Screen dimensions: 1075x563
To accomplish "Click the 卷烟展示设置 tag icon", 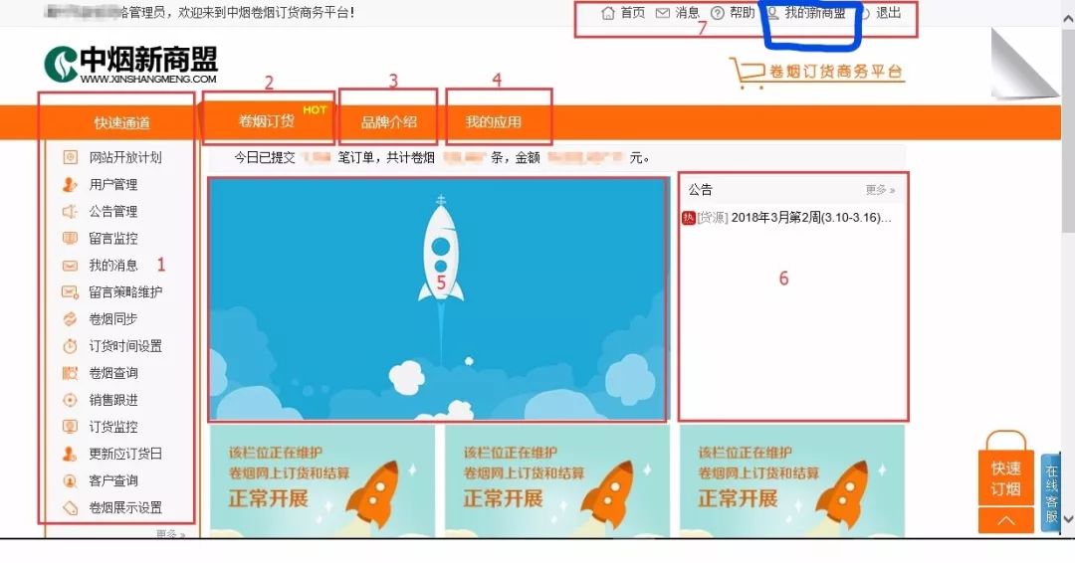I will point(70,507).
